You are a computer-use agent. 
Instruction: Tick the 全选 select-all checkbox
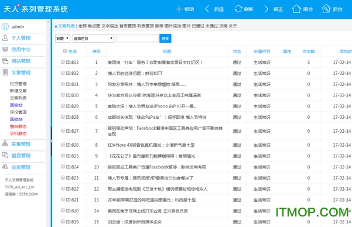tap(65, 51)
